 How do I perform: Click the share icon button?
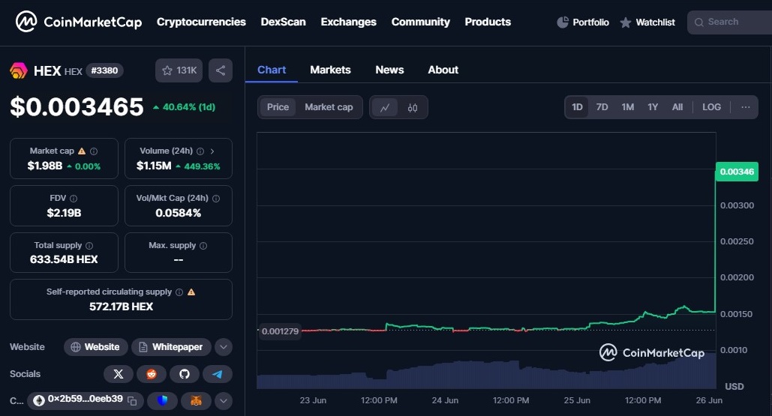pyautogui.click(x=221, y=70)
